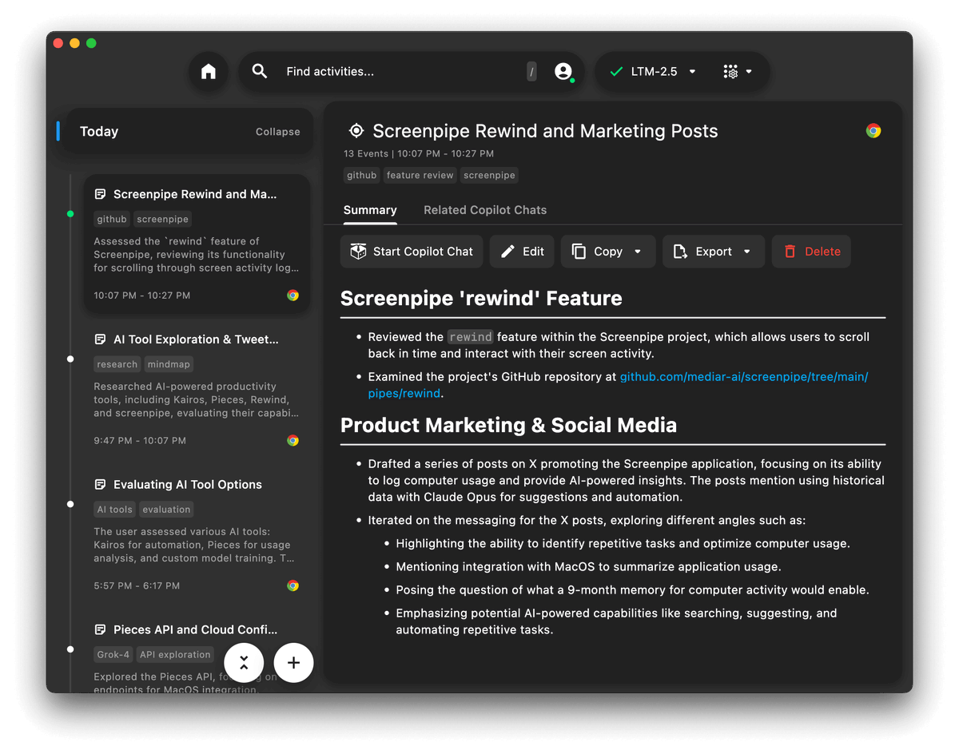Click the API exploration tag

pos(175,654)
